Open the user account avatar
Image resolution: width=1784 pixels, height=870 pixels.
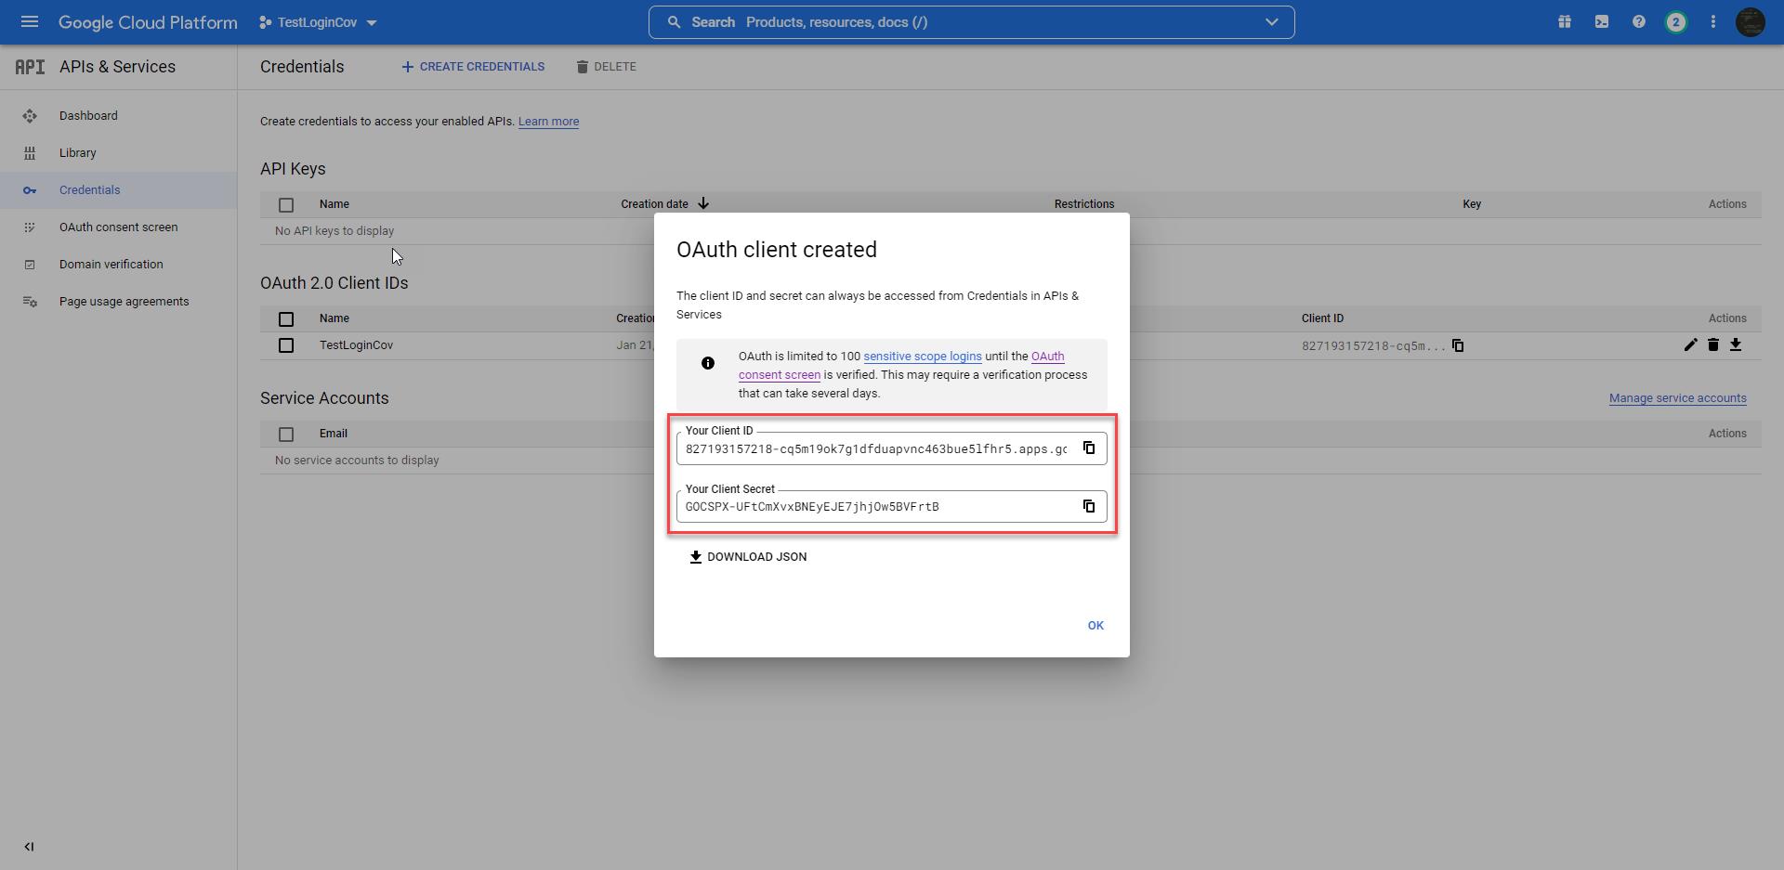[x=1751, y=21]
